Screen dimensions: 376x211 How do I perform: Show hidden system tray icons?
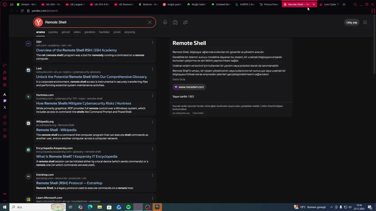pyautogui.click(x=331, y=207)
